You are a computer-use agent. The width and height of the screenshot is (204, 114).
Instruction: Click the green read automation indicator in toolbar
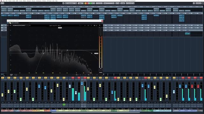tap(91, 3)
